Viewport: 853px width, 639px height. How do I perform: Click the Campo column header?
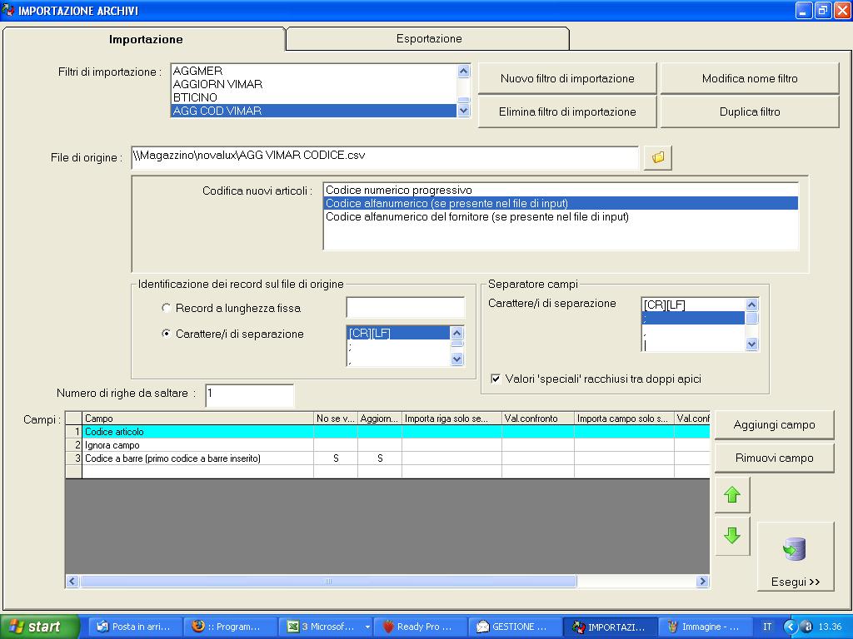coord(197,419)
